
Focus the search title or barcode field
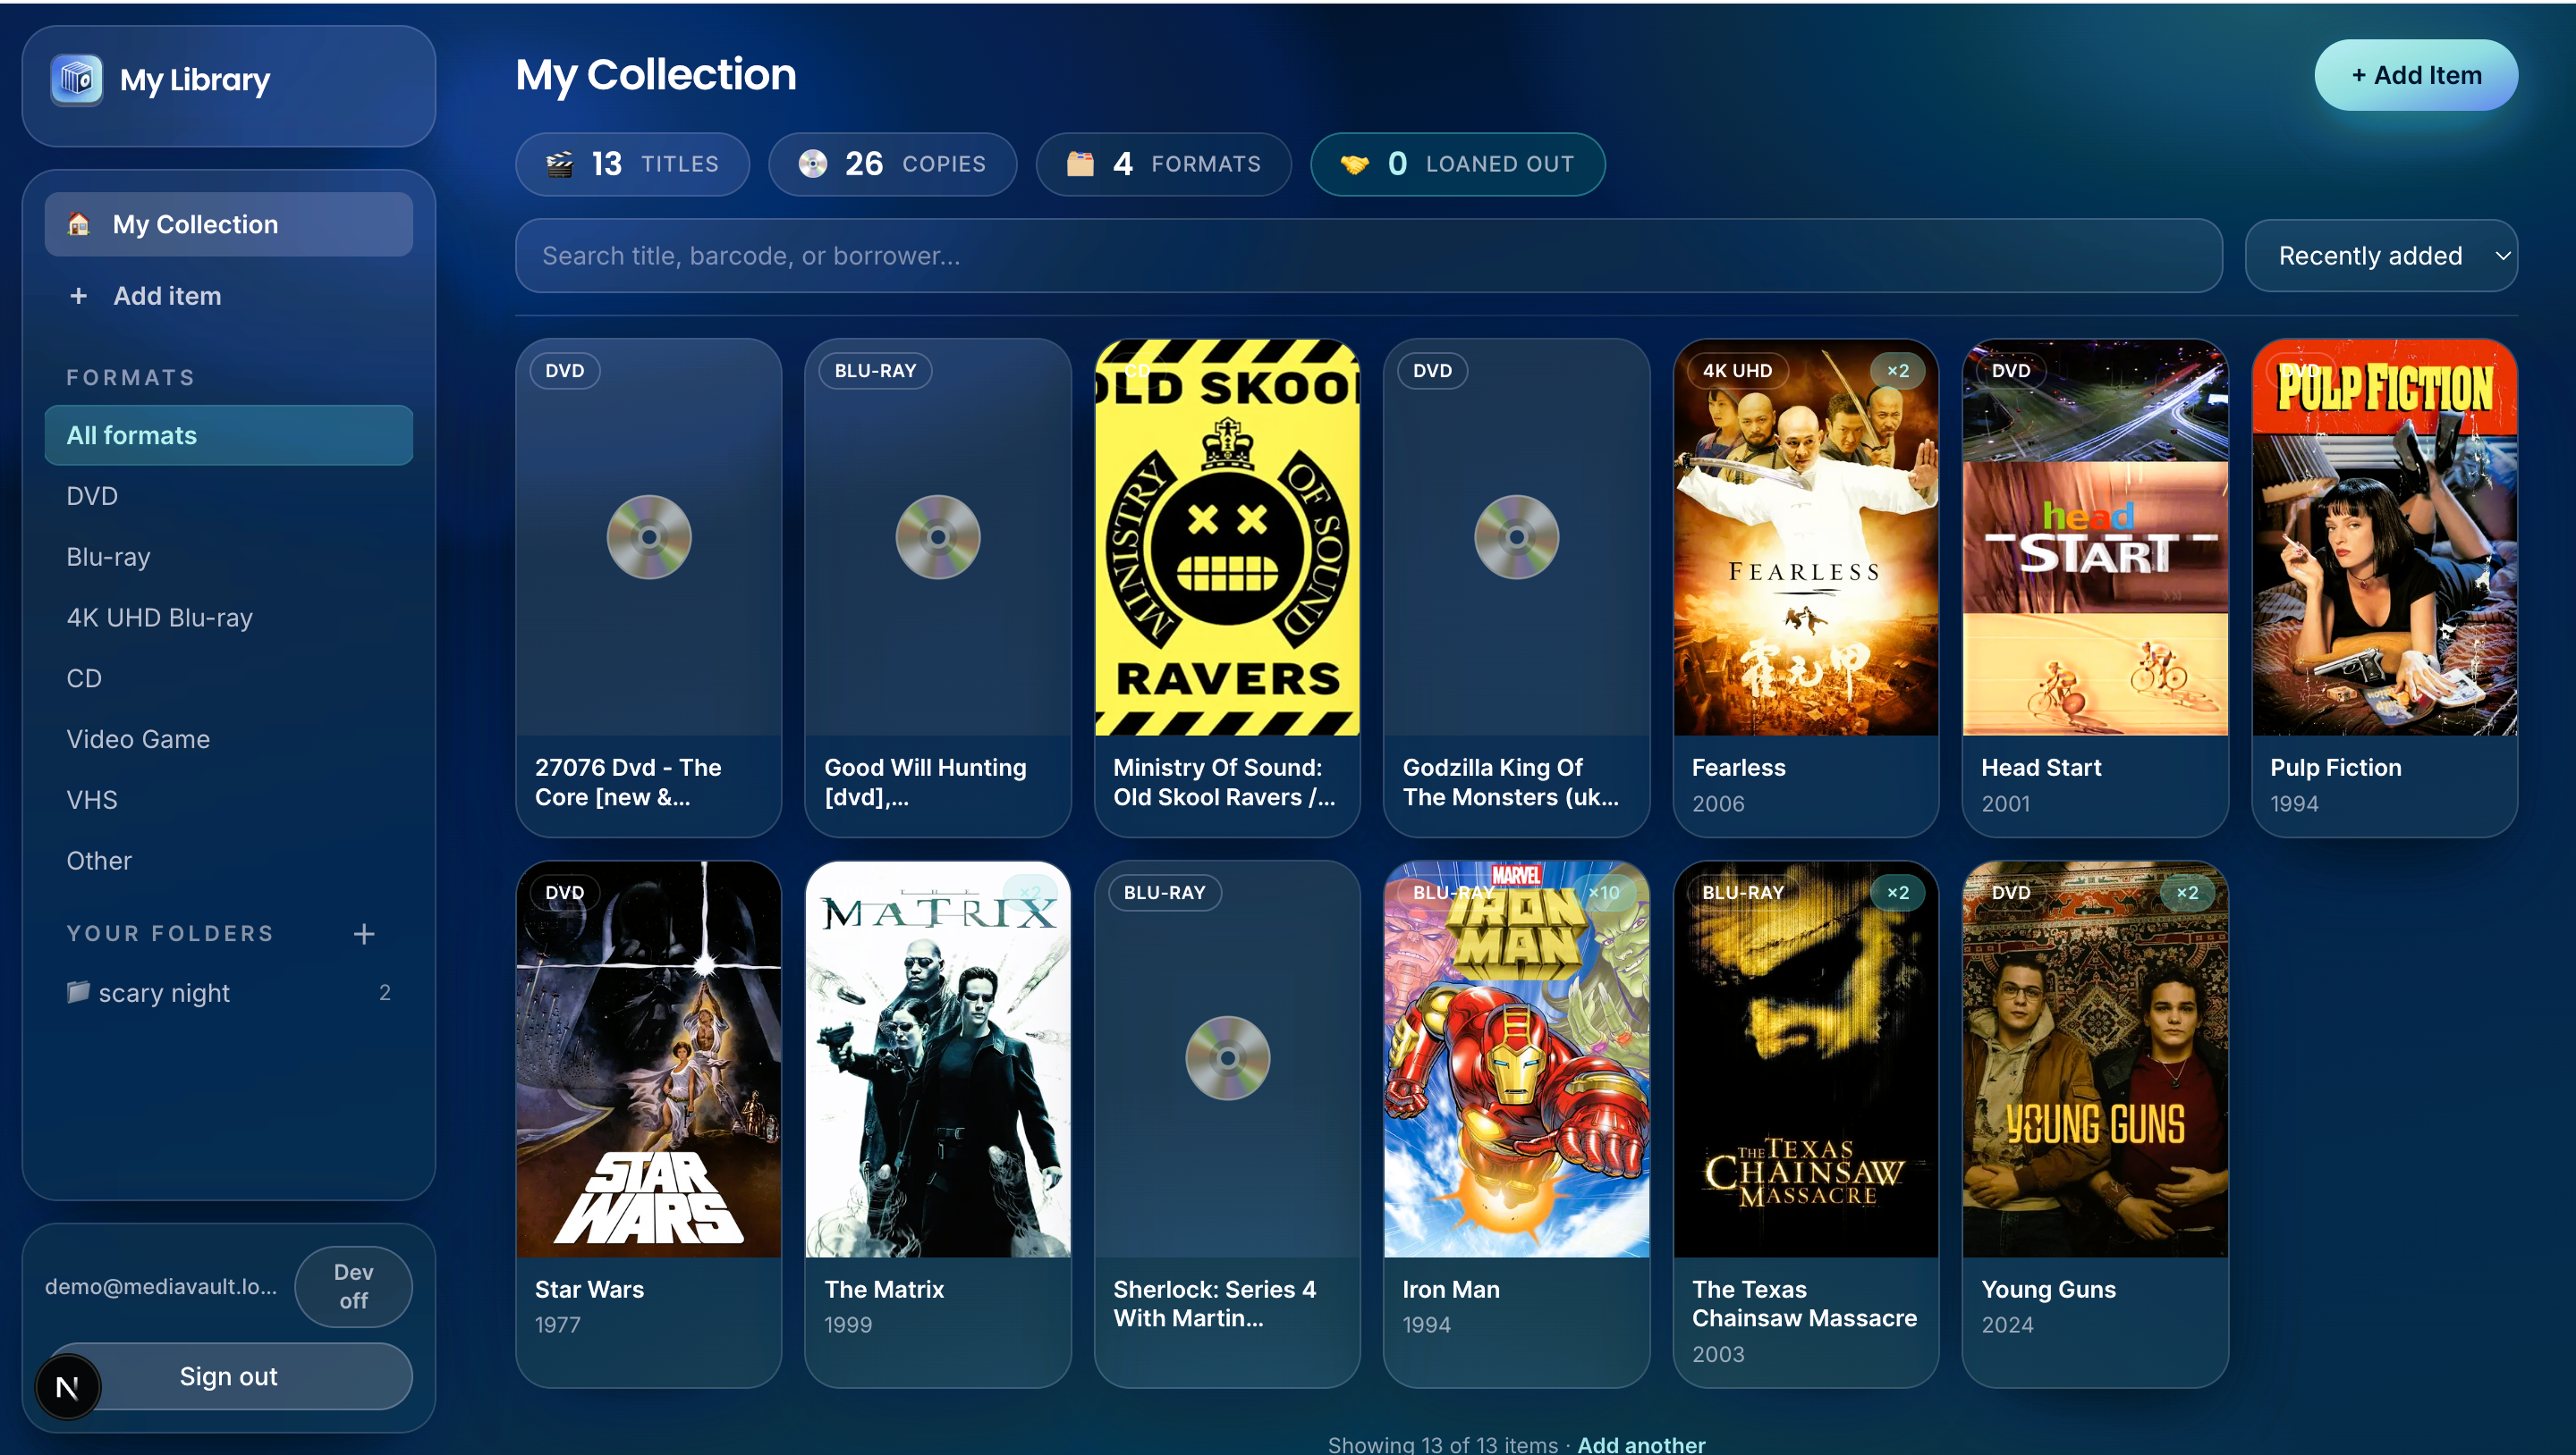pos(1368,256)
